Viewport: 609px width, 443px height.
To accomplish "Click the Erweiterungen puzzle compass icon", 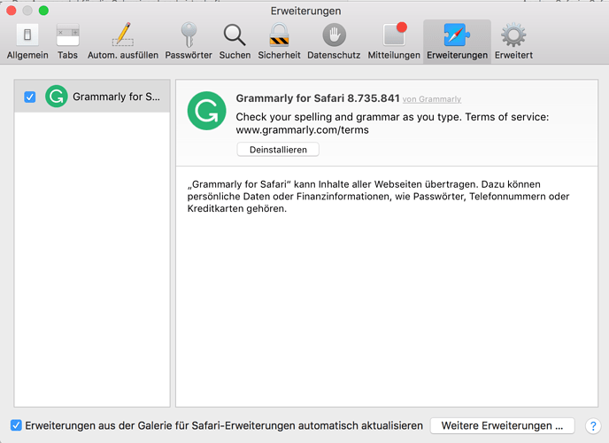I will click(457, 35).
